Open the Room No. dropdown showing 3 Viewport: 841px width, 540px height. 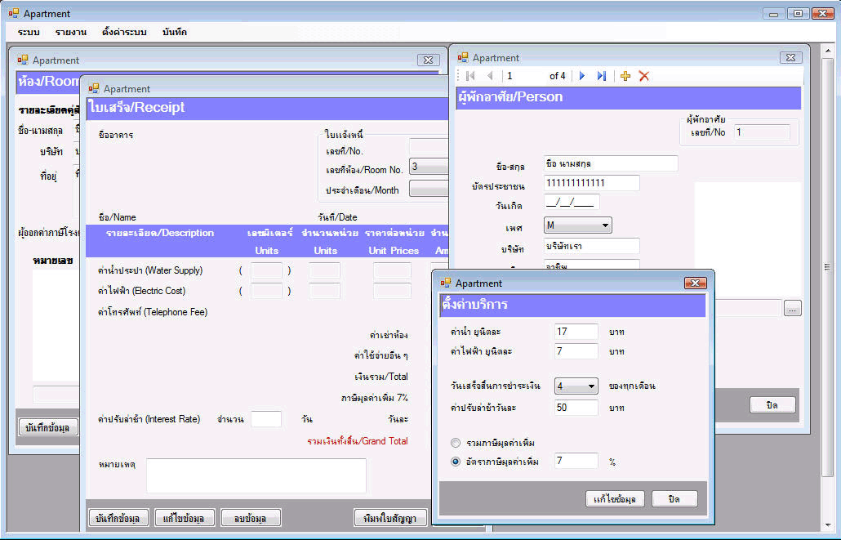pyautogui.click(x=429, y=167)
